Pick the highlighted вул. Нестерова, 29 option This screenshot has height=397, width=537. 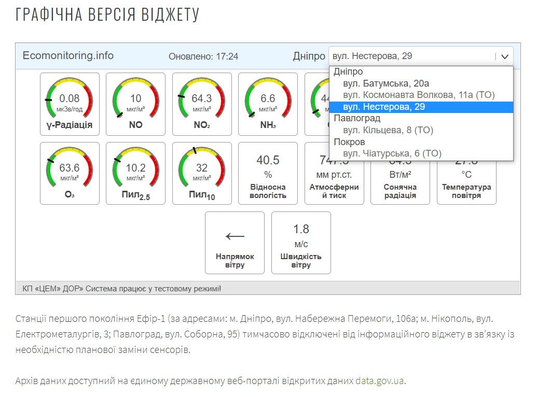(384, 107)
